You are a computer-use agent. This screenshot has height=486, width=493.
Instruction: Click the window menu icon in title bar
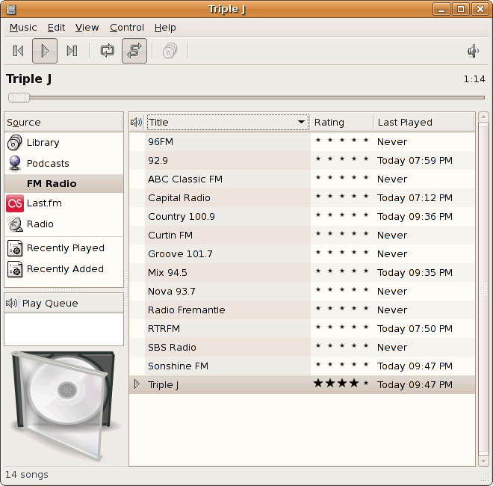(10, 9)
